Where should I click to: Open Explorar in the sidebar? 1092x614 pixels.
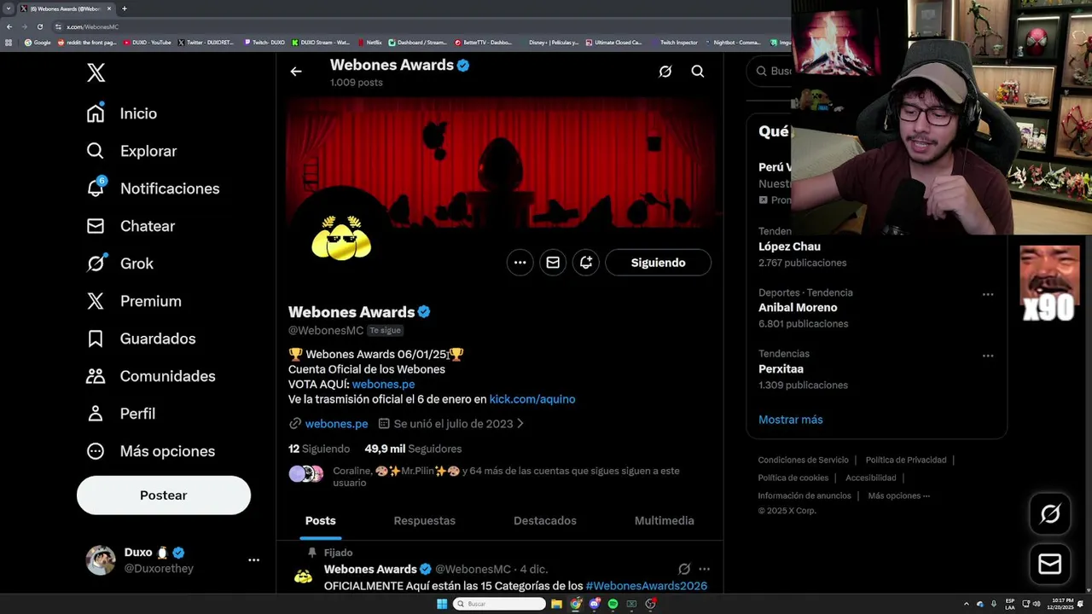[131, 151]
